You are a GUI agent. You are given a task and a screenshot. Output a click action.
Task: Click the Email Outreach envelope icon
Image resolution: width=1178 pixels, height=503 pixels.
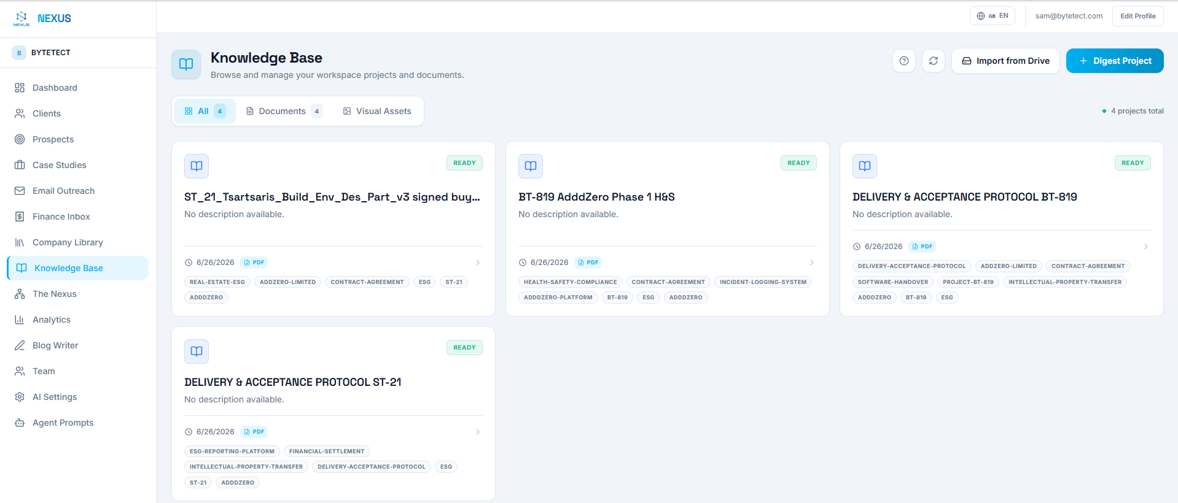click(20, 191)
